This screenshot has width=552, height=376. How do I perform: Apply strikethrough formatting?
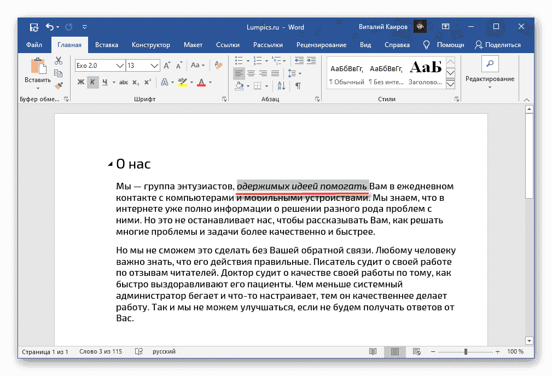pos(123,82)
